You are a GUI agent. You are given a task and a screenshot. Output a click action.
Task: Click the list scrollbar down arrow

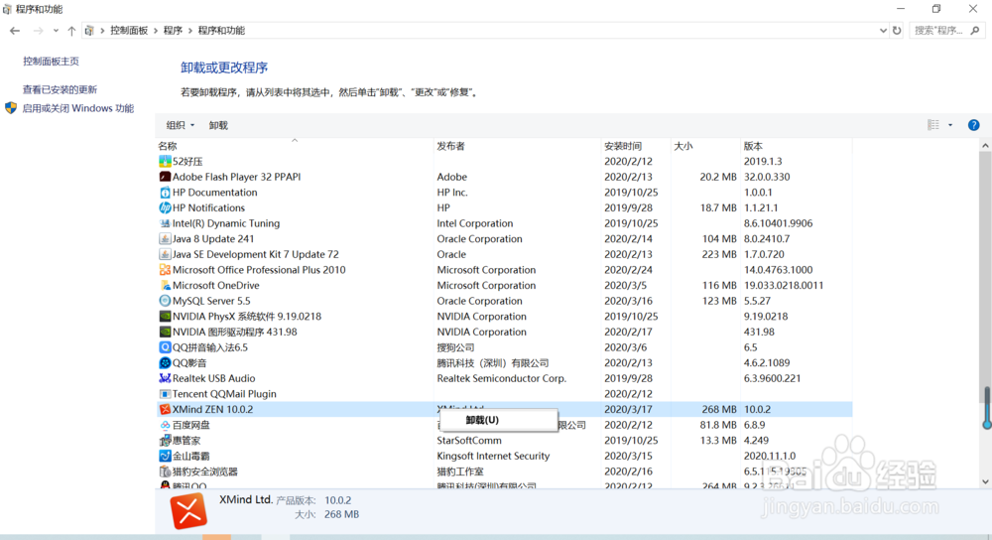[x=986, y=481]
